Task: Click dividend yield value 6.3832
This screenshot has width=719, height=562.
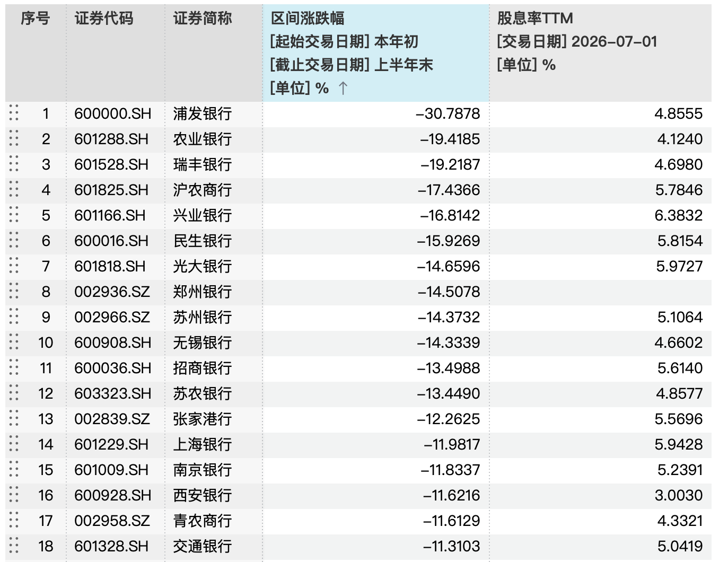Action: (679, 215)
